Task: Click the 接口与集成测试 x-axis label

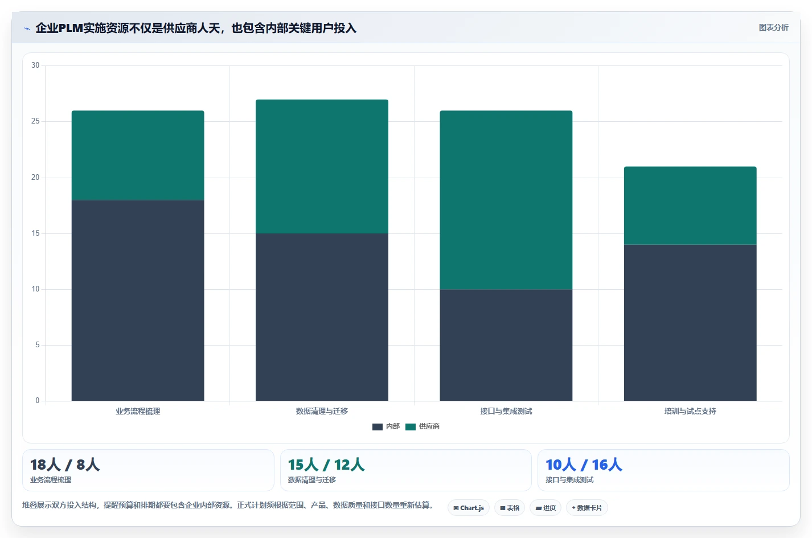Action: click(506, 411)
